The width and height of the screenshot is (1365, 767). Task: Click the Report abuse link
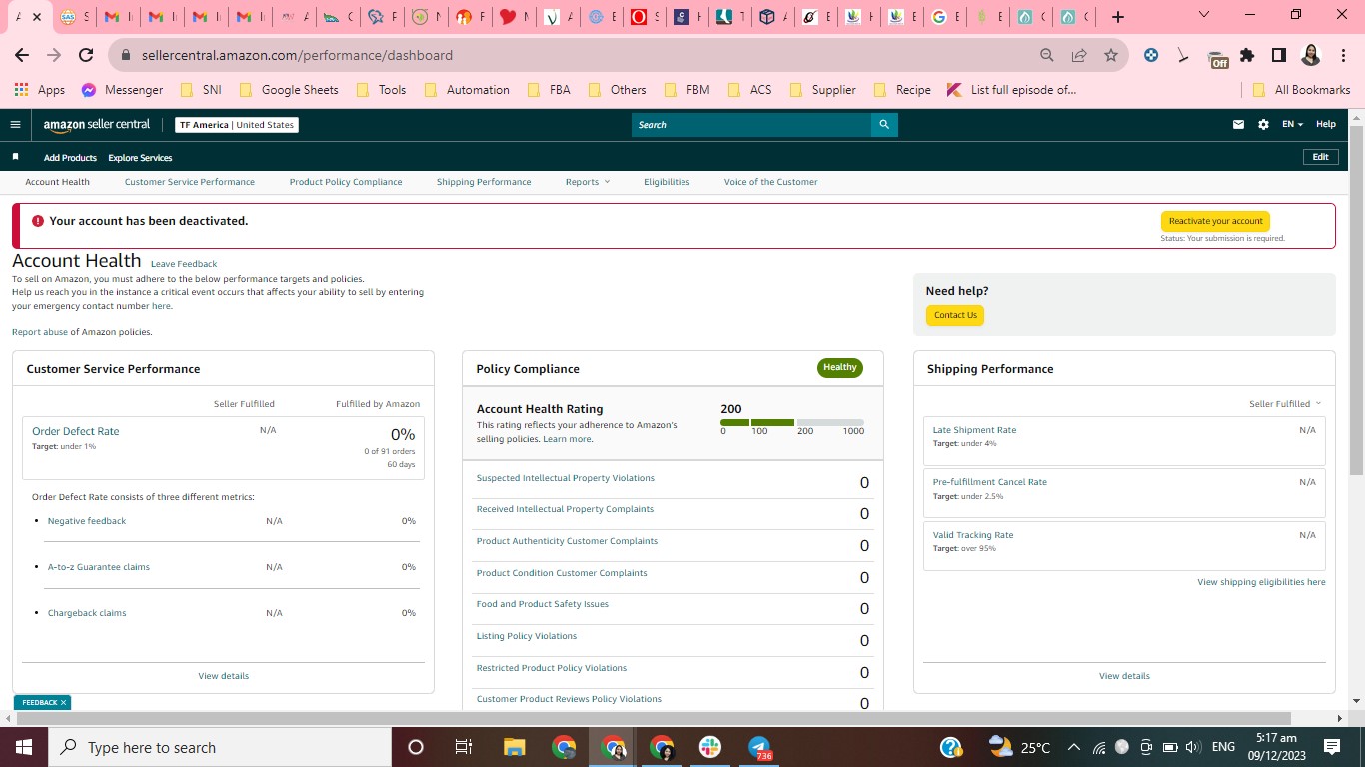40,332
